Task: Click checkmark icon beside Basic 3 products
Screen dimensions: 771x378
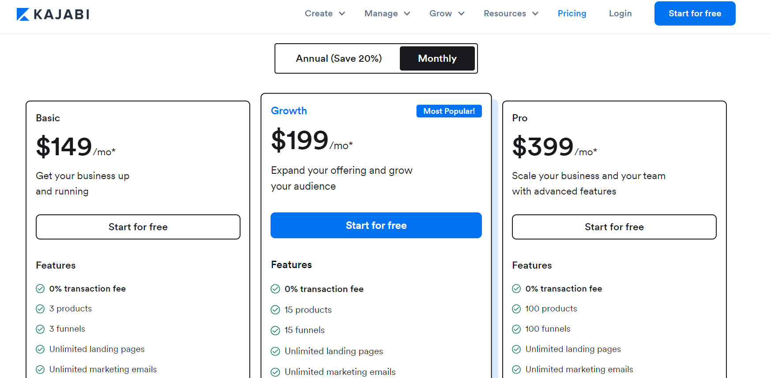Action: click(x=40, y=309)
